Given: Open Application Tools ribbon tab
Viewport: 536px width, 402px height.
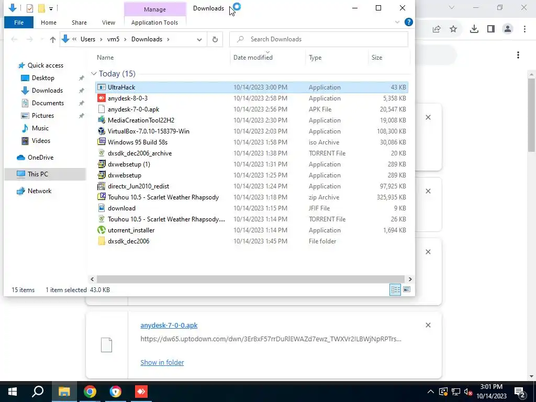Looking at the screenshot, I should (x=154, y=23).
